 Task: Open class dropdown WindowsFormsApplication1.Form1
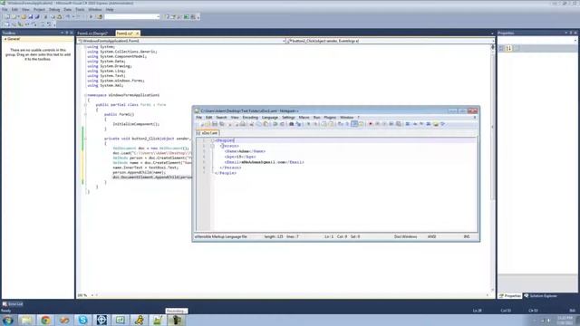coord(181,41)
